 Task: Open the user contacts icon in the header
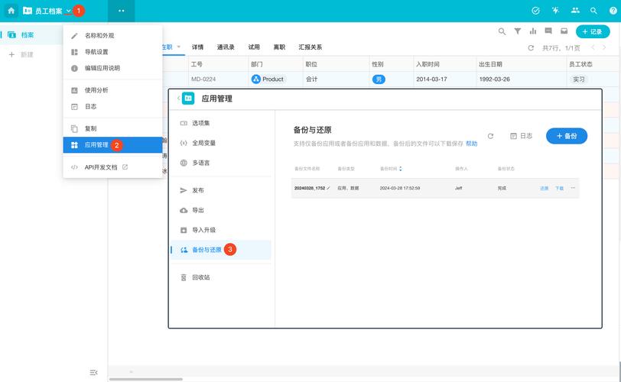click(x=574, y=11)
